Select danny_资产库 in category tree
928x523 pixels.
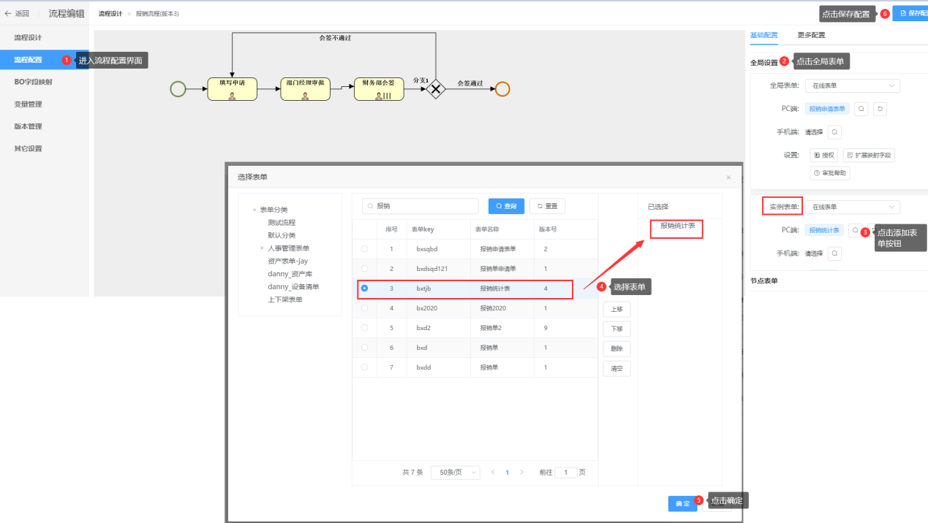point(290,274)
